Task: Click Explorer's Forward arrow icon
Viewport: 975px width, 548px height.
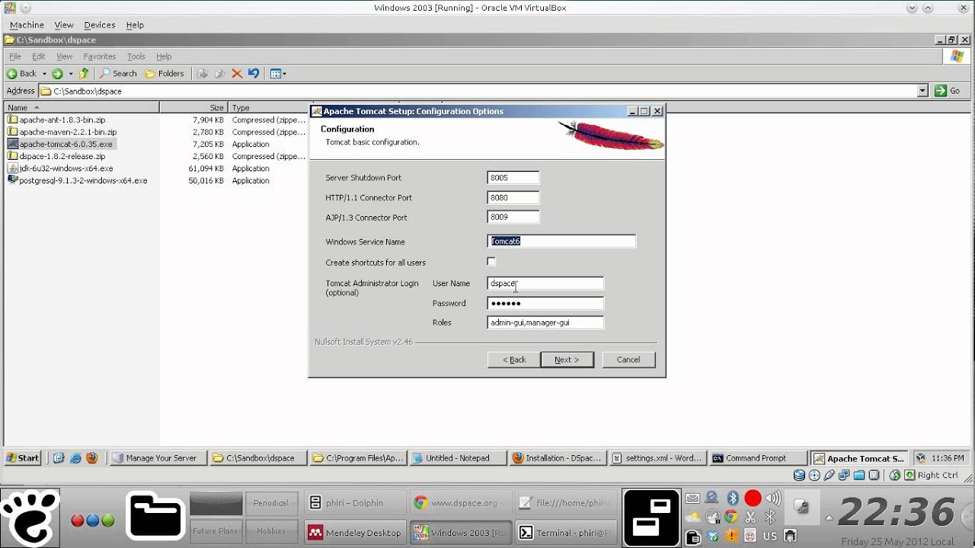Action: [57, 74]
